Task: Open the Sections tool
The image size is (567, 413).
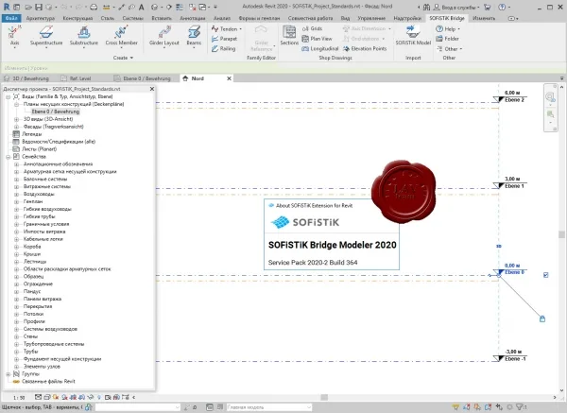Action: pyautogui.click(x=289, y=36)
